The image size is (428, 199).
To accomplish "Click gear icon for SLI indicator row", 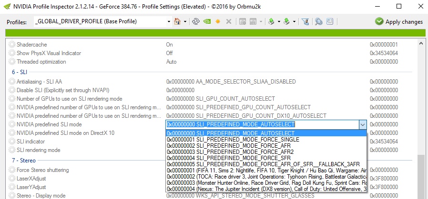I will coord(12,142).
